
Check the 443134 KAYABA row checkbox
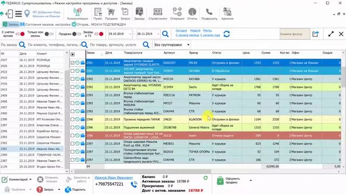click(x=72, y=79)
